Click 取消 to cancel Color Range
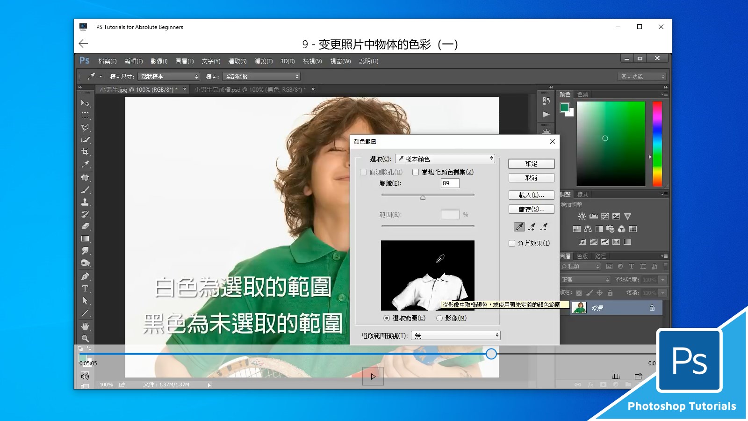Viewport: 748px width, 421px height. point(532,178)
